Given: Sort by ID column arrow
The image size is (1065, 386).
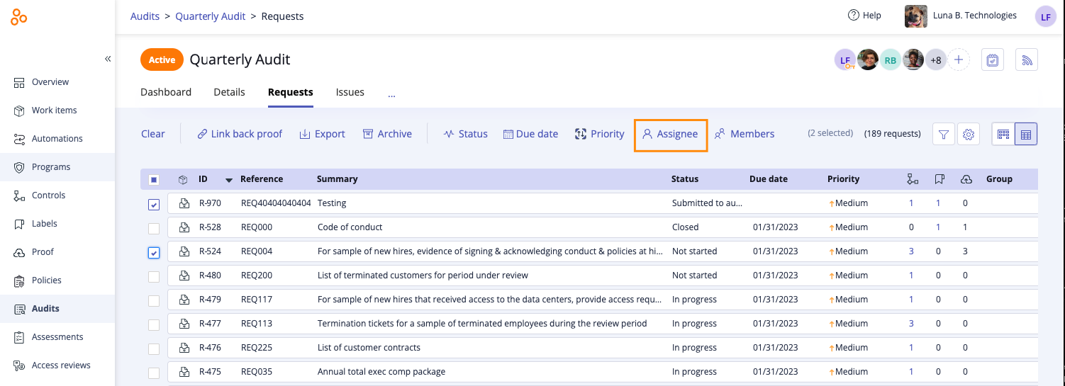Looking at the screenshot, I should point(228,180).
